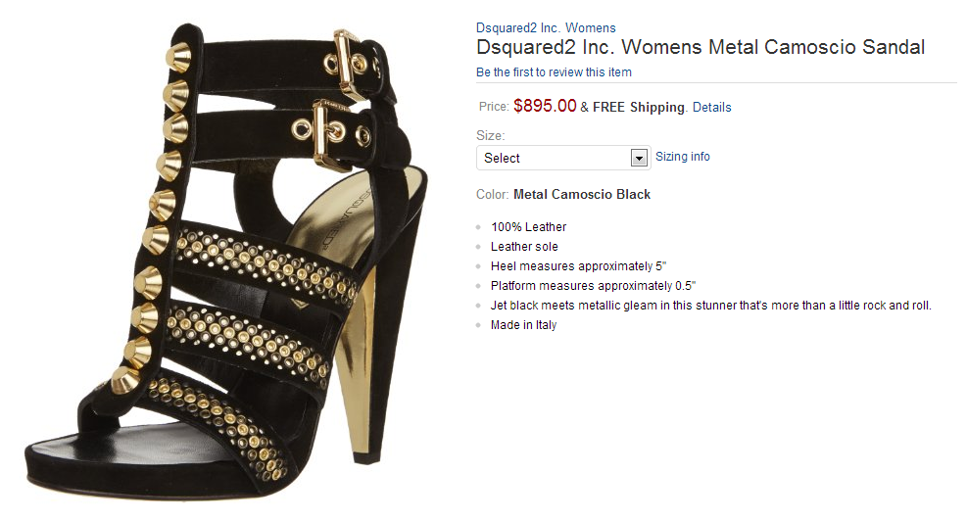Screen dimensions: 967x522
Task: Click the 'Leather sole' bullet point
Action: coord(524,247)
